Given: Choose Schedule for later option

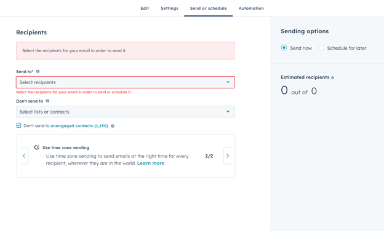Looking at the screenshot, I should pos(321,48).
